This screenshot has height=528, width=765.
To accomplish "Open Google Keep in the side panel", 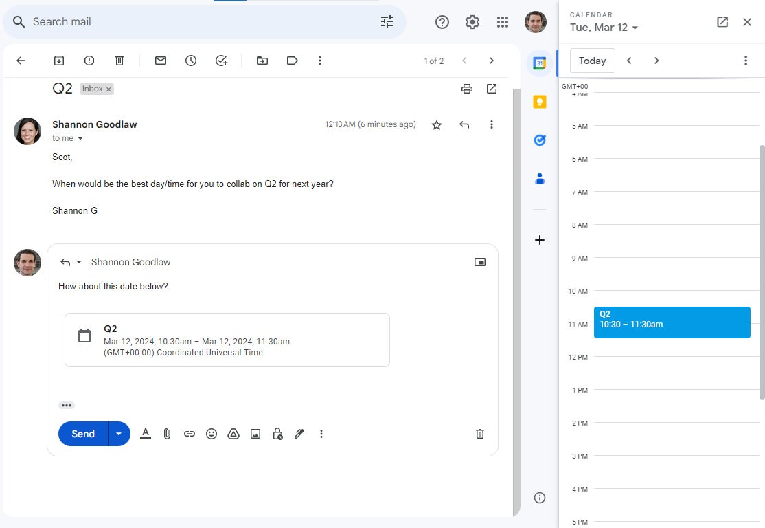I will click(x=540, y=102).
